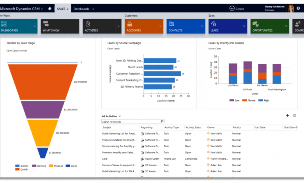Expand the Accounts tile dropdown arrow
Image resolution: width=304 pixels, height=183 pixels.
(160, 26)
